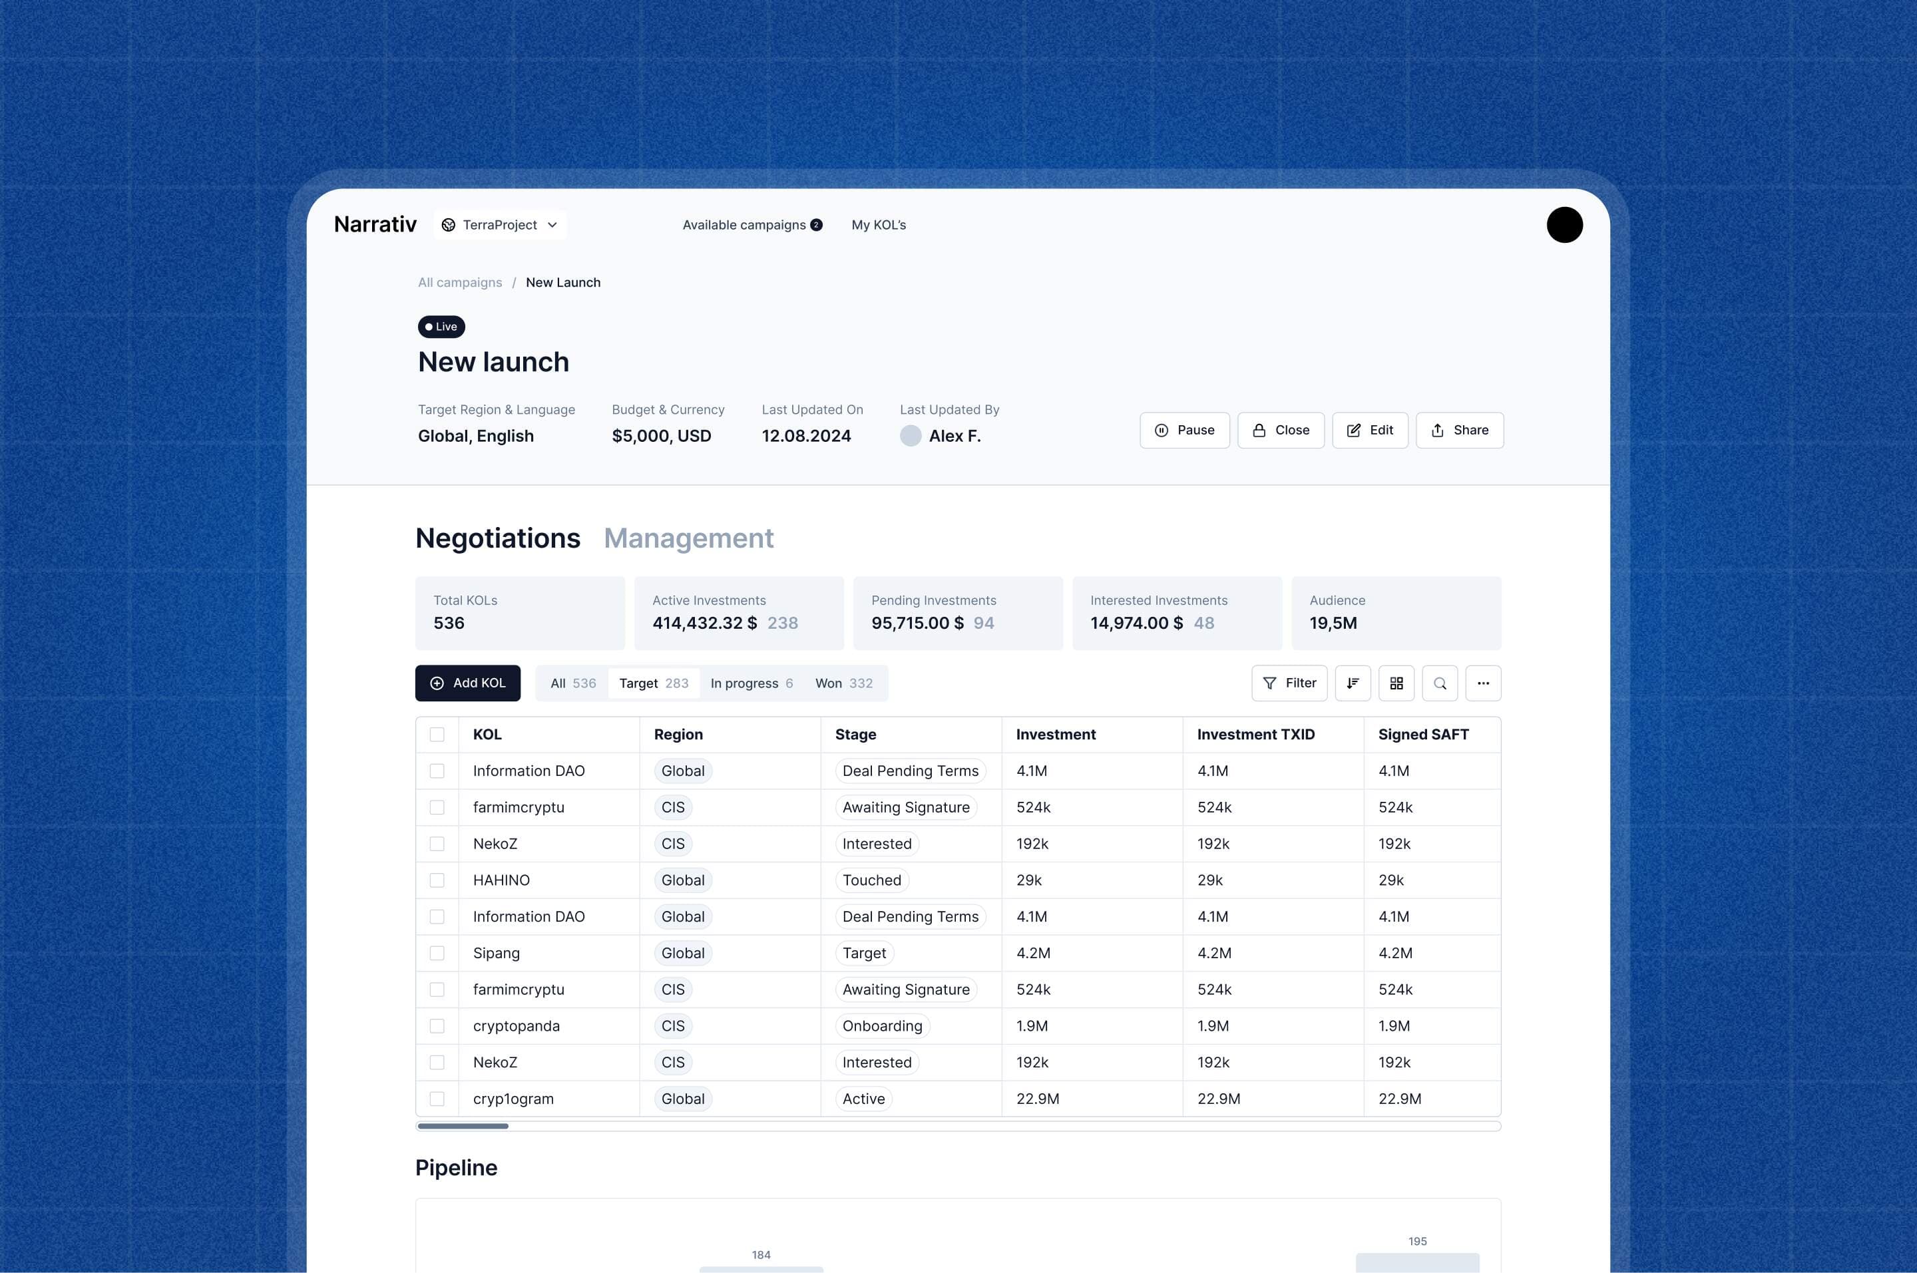Click the sort order icon button
1917x1273 pixels.
[1353, 683]
